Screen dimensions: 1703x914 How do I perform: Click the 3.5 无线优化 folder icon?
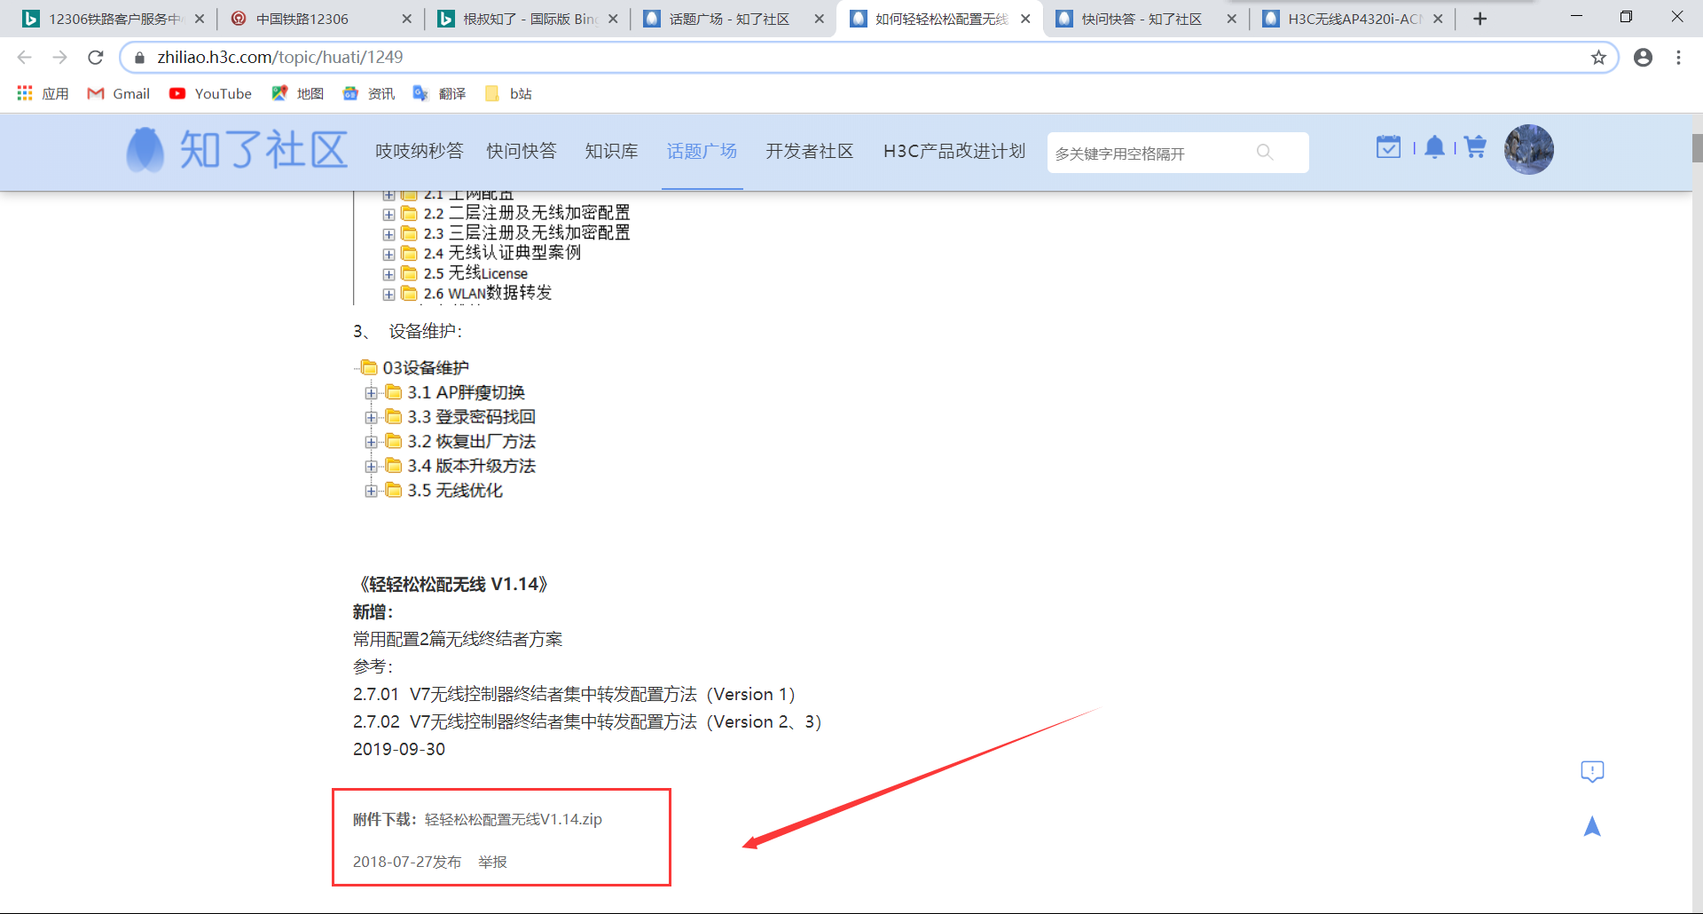394,490
